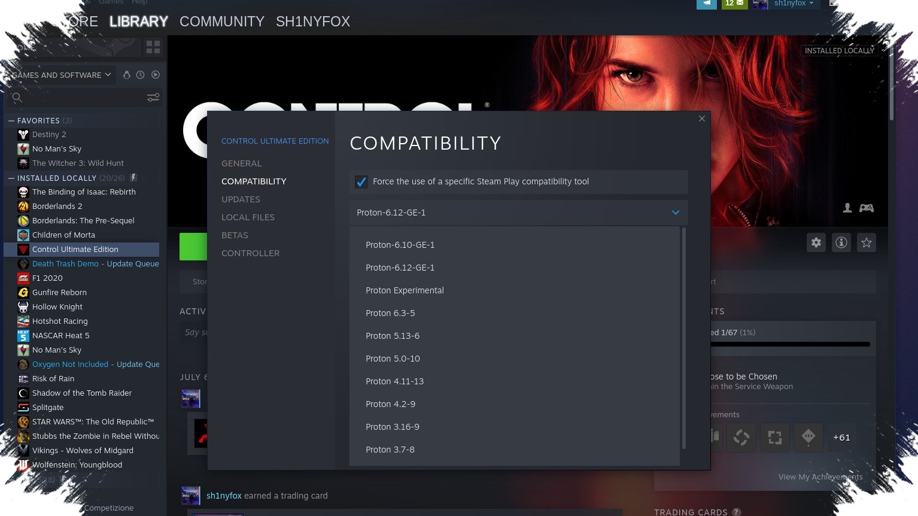Open the Games and Software filter dropdown
918x516 pixels.
click(x=62, y=75)
